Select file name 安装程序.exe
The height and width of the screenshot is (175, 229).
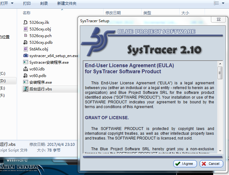[41, 82]
